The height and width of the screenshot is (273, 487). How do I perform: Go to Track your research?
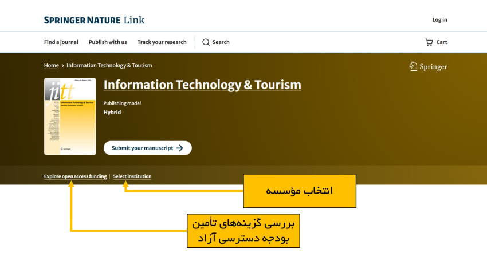(x=162, y=42)
